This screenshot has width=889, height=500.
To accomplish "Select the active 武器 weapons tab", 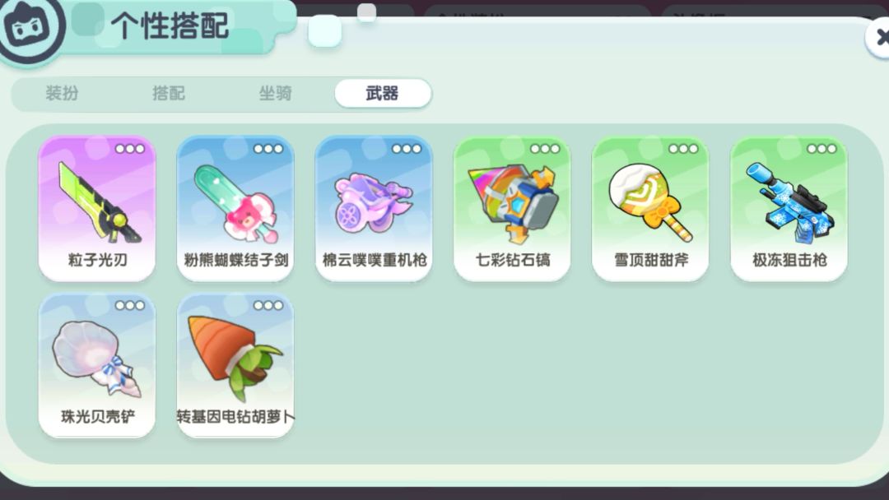I will point(383,93).
